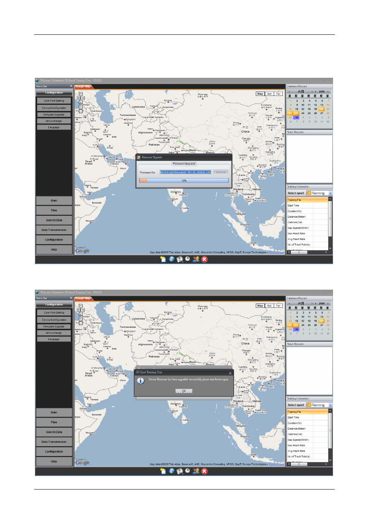This screenshot has height=522, width=369.
Task: Pin the Menu Bar panel in top screenshot
Action: tap(71, 86)
